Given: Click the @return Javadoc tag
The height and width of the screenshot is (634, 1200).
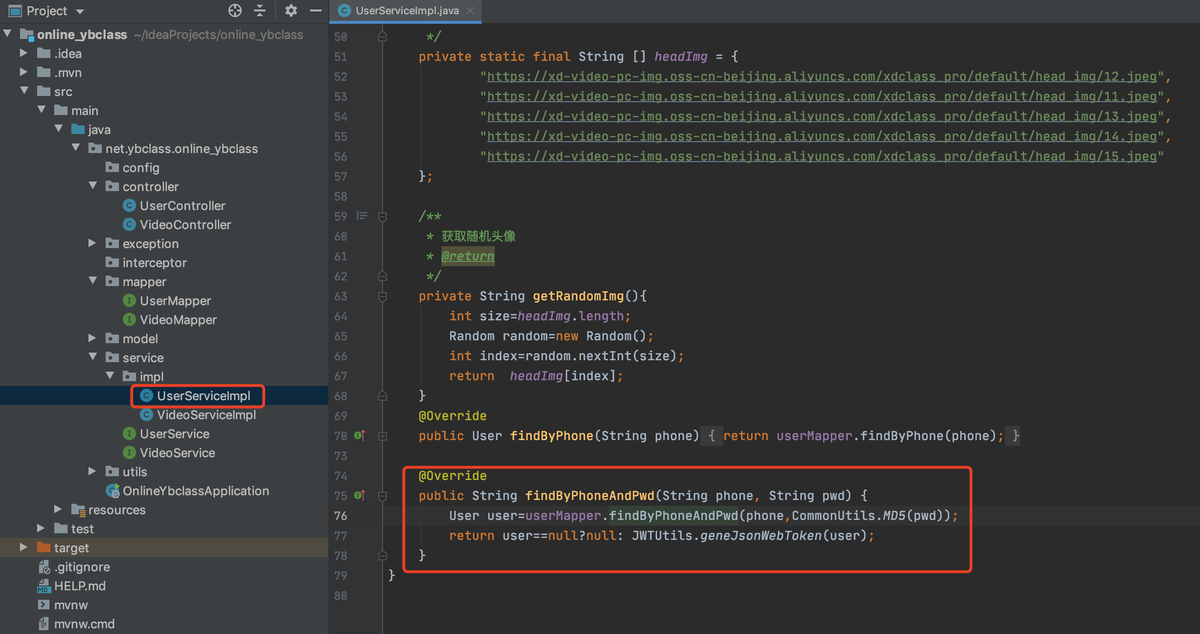Looking at the screenshot, I should click(468, 256).
